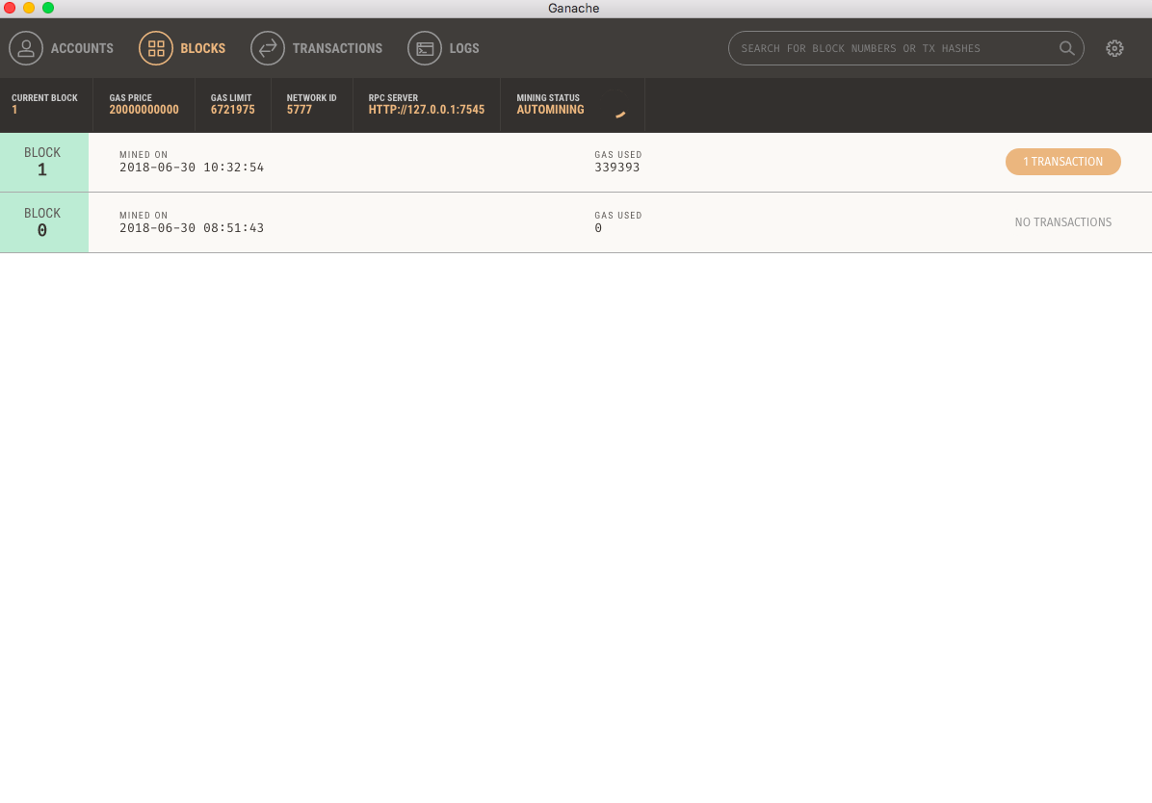Minimize the Ganache window

(x=29, y=8)
